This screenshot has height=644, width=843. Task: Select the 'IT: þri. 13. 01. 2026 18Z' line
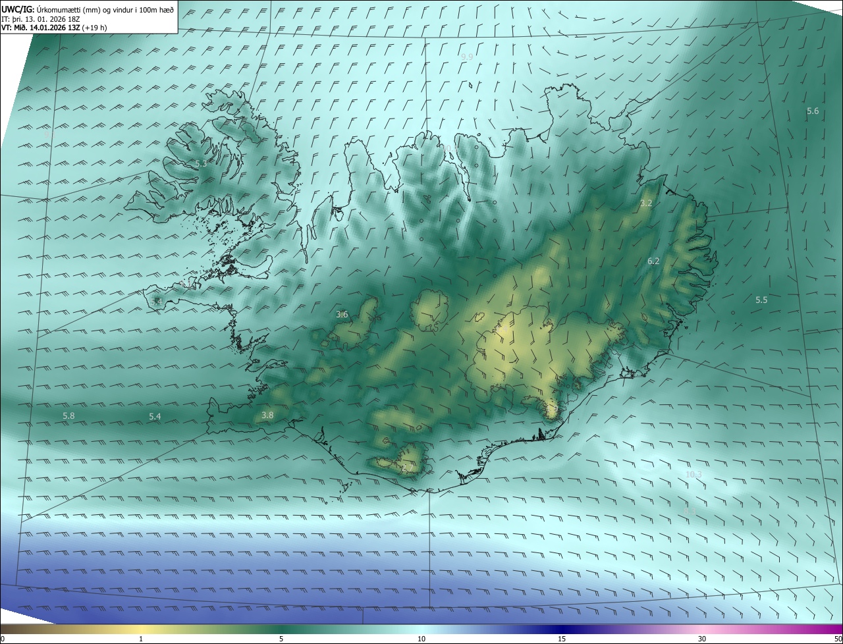pyautogui.click(x=42, y=19)
